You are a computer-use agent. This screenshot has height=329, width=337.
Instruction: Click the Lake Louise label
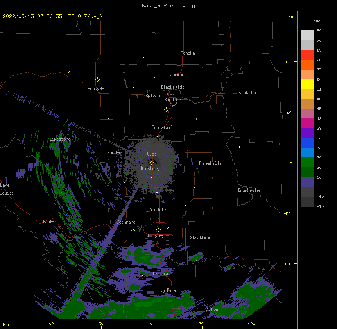coord(7,189)
